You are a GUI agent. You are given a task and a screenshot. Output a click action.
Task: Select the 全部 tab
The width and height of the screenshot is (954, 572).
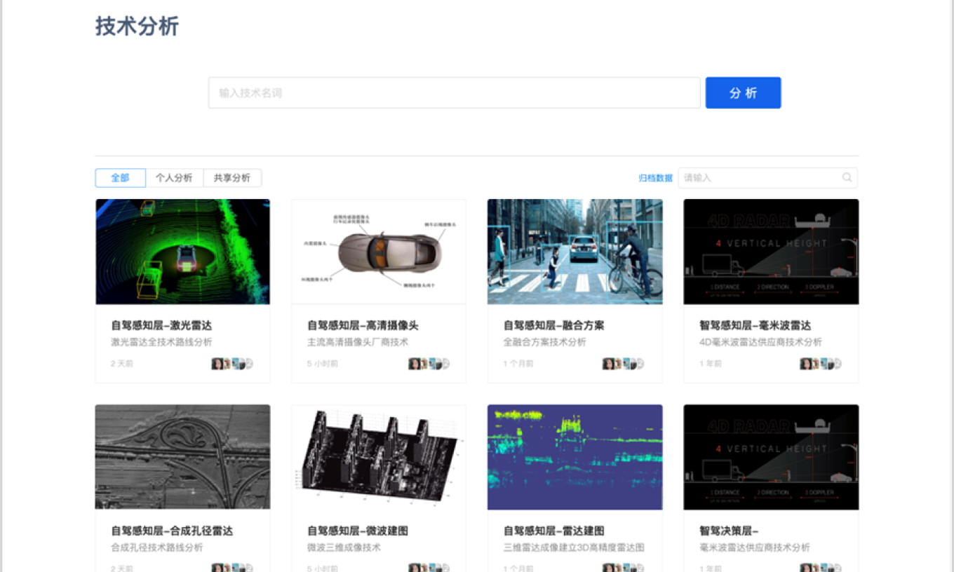click(x=121, y=178)
